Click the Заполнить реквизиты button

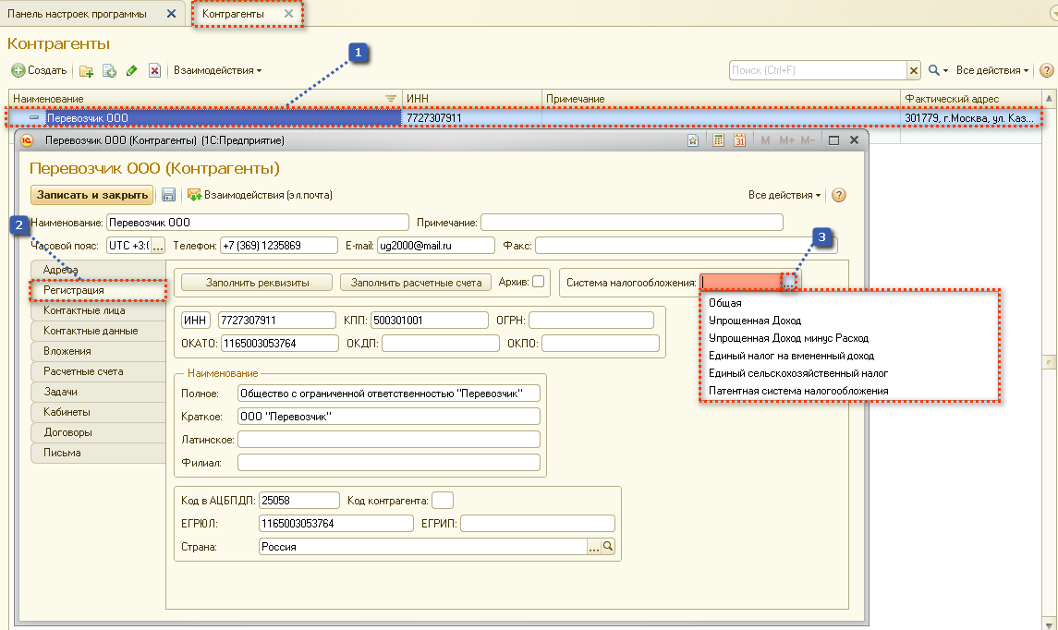pos(257,283)
